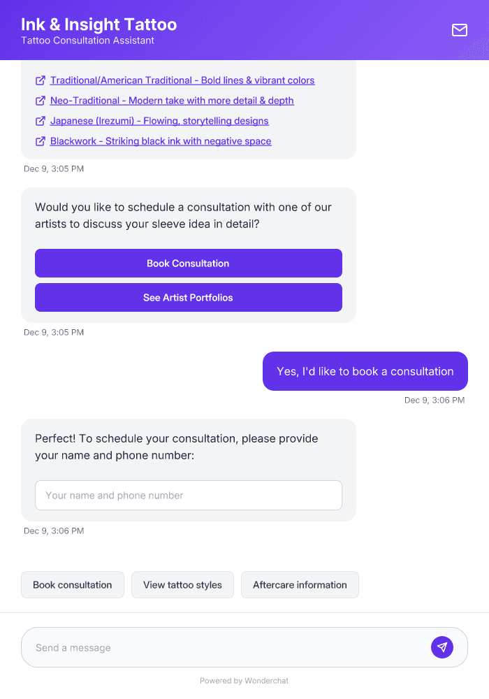
Task: Click the Book Consultation button
Action: tap(189, 264)
